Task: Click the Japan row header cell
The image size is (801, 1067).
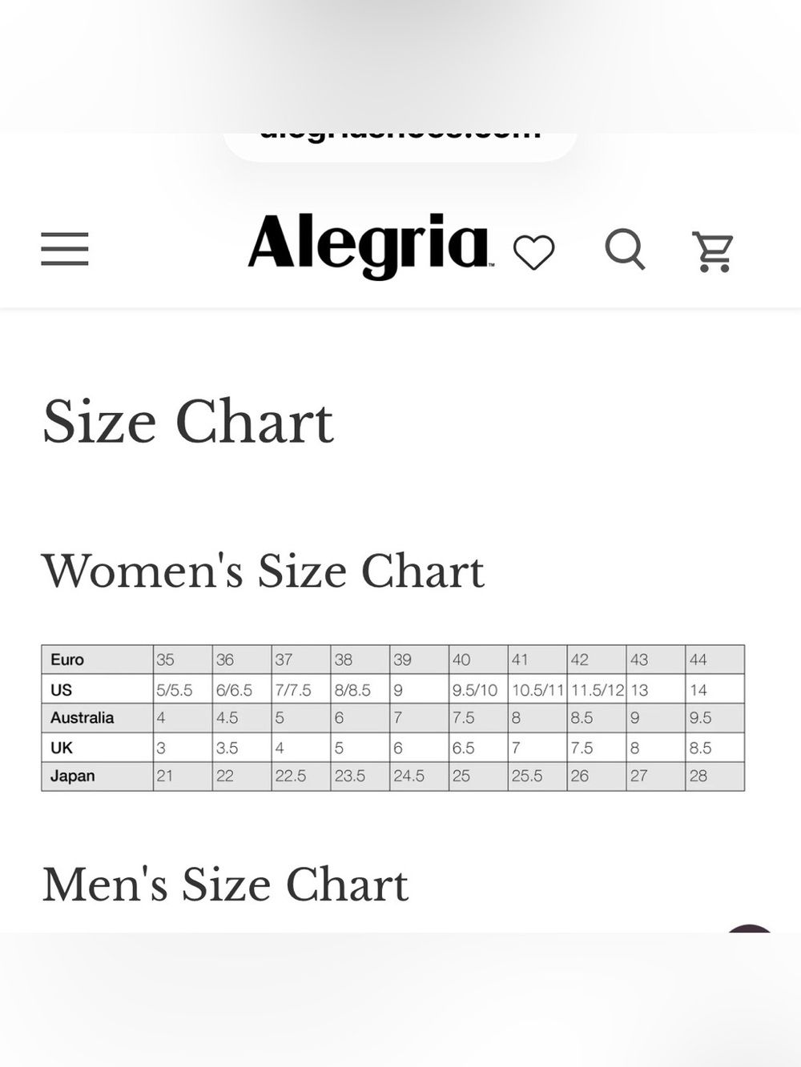Action: click(x=97, y=776)
